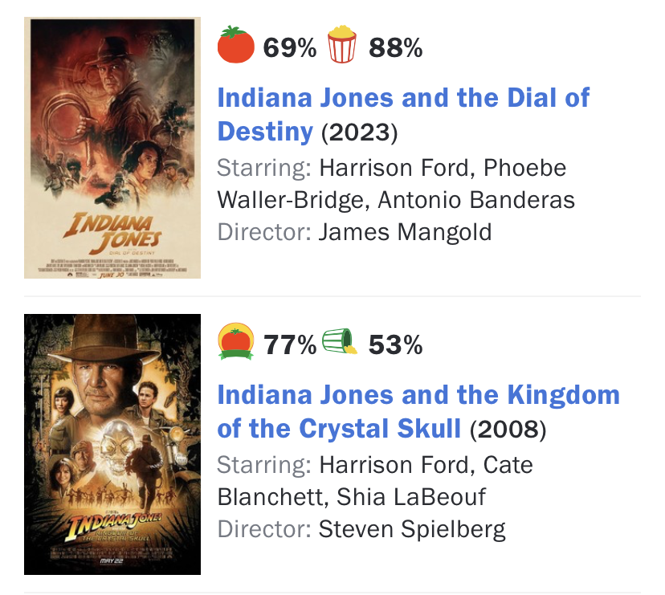665x595 pixels.
Task: Select the 88% audience score
Action: click(x=395, y=48)
